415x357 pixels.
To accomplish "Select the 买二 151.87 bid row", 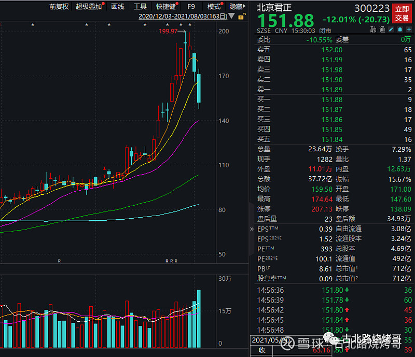I will point(334,109).
